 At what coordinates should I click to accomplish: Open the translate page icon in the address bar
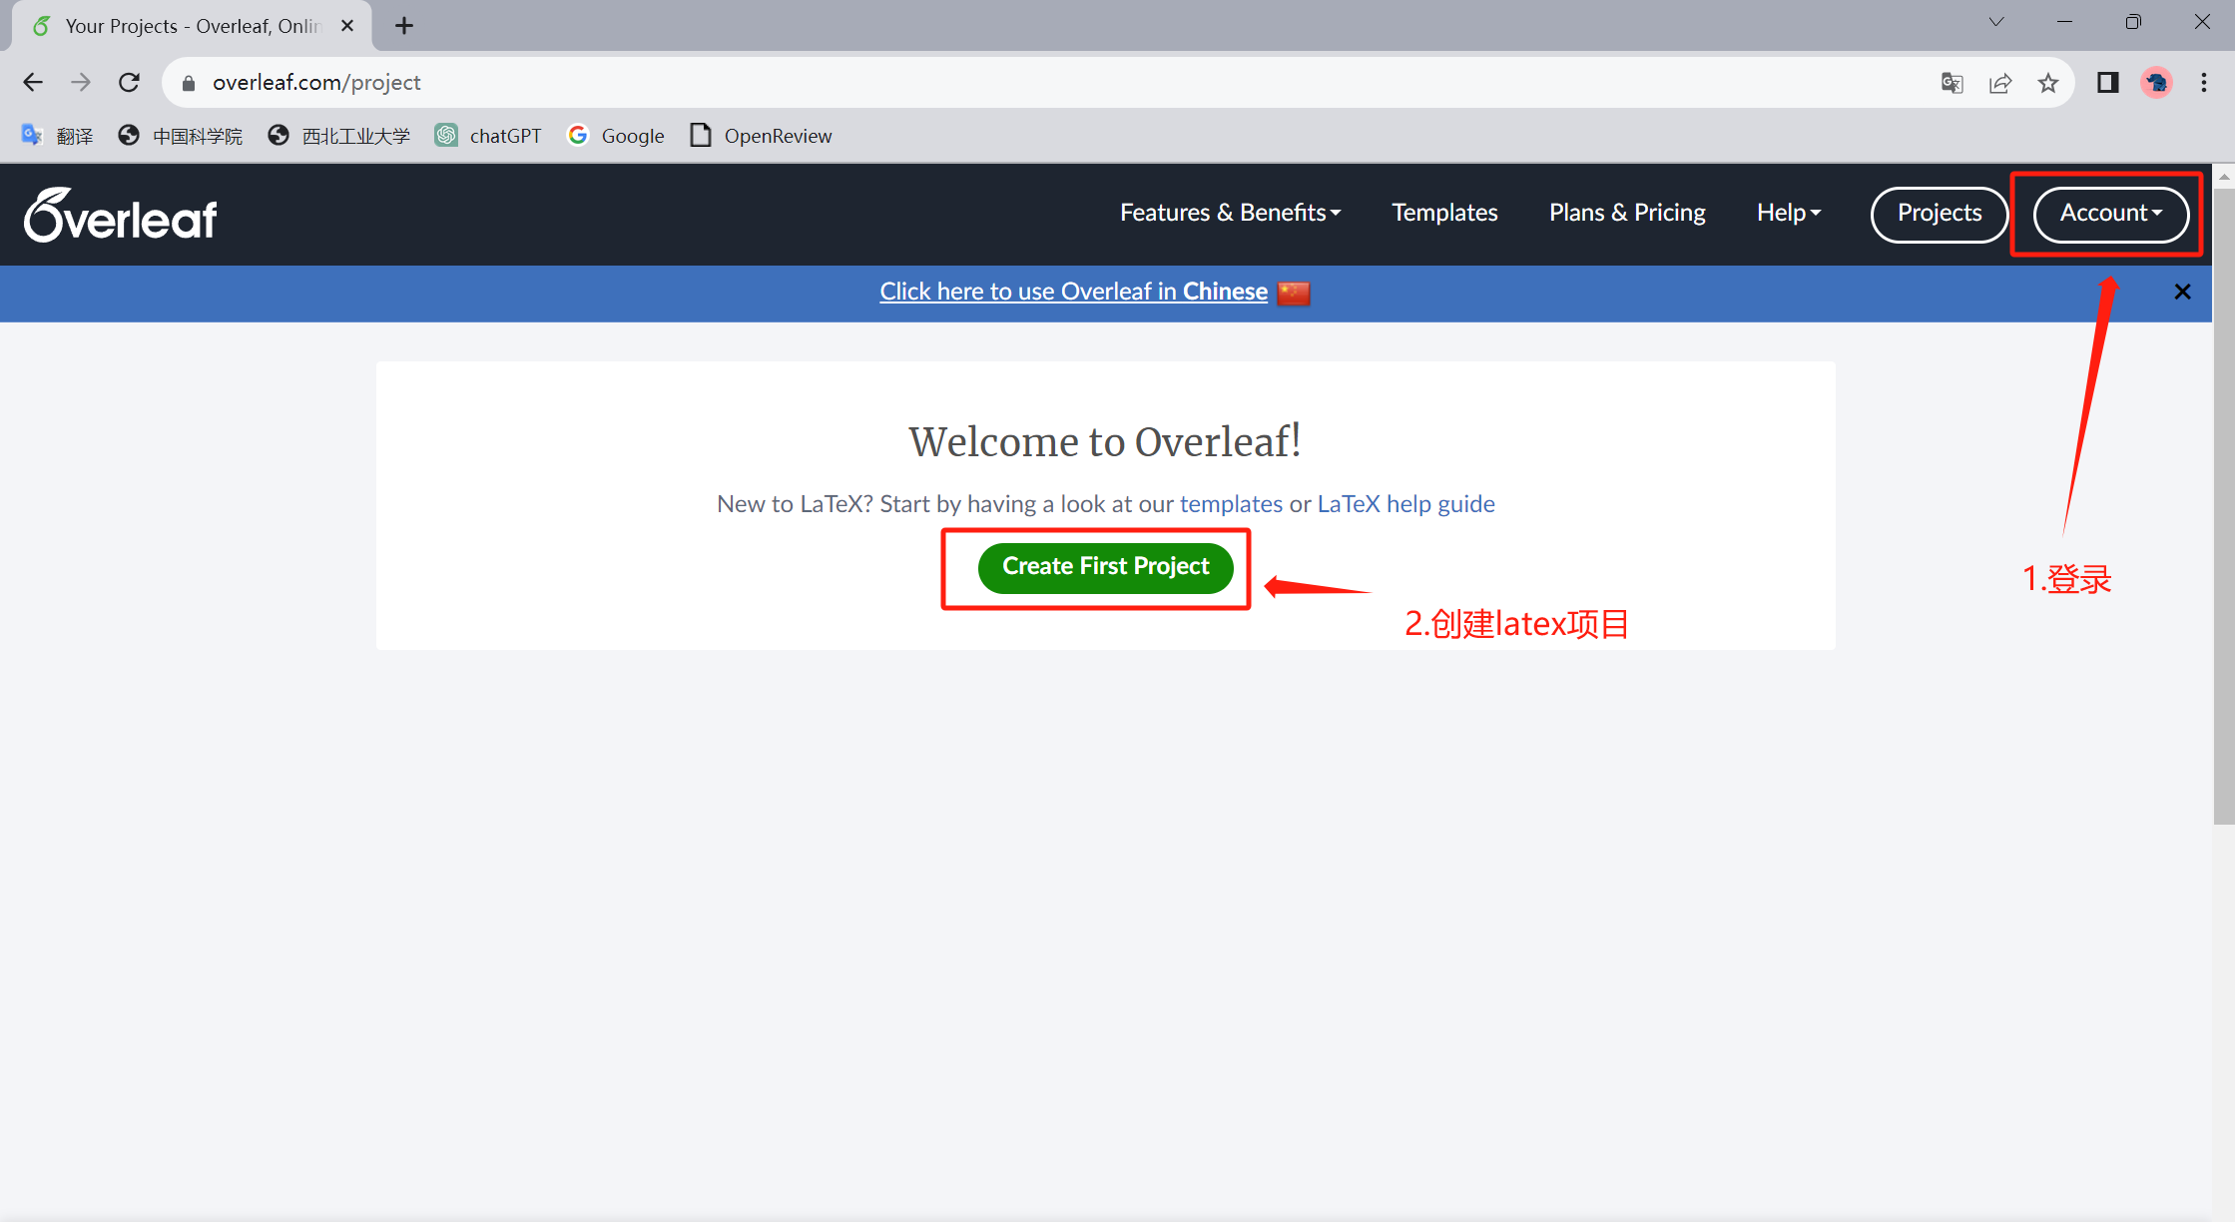(1952, 83)
